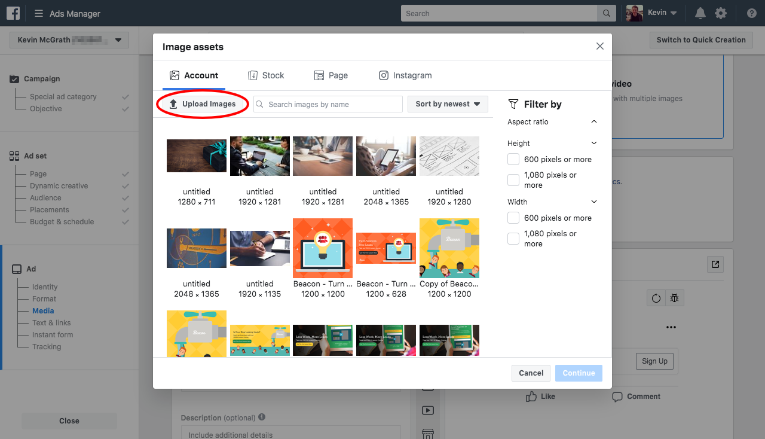The height and width of the screenshot is (439, 765).
Task: Switch to the Instagram tab
Action: pyautogui.click(x=405, y=75)
